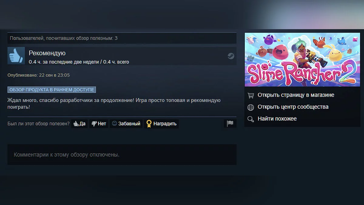Click the award ribbon icon
This screenshot has width=364, height=205.
tap(149, 124)
